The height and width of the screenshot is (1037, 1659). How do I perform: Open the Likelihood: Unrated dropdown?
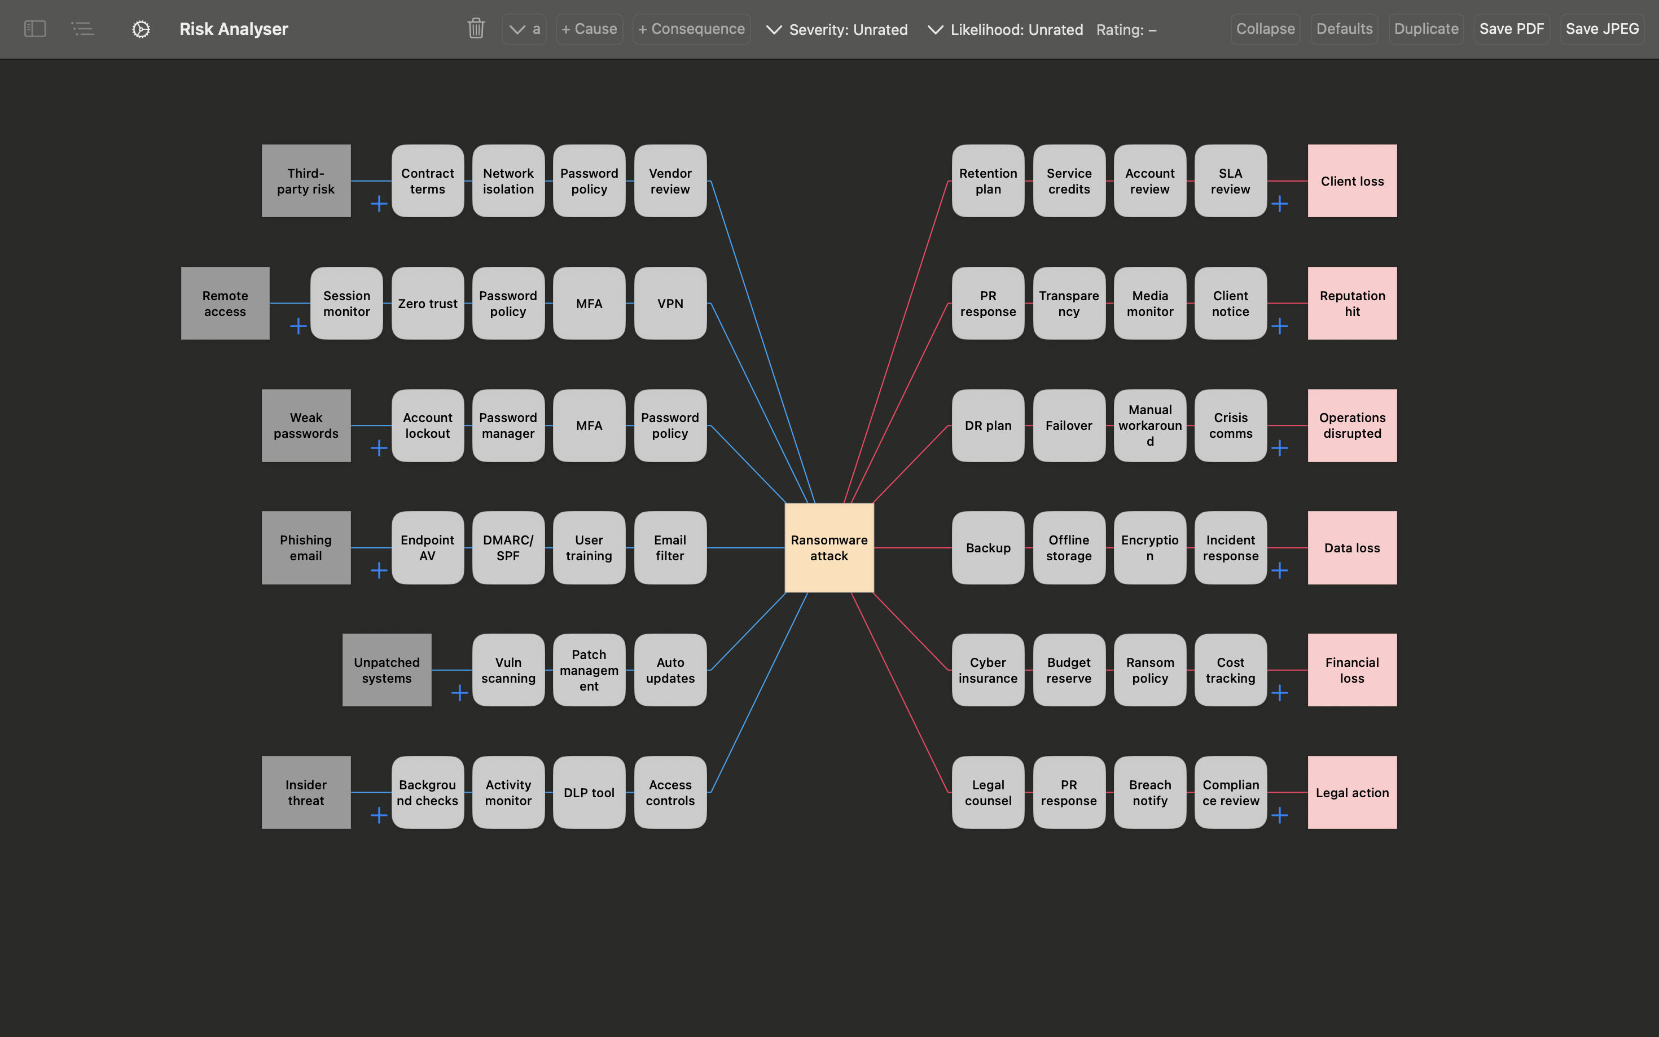1006,29
